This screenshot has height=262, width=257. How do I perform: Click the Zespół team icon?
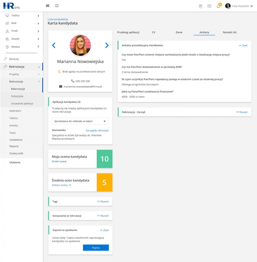[7, 39]
